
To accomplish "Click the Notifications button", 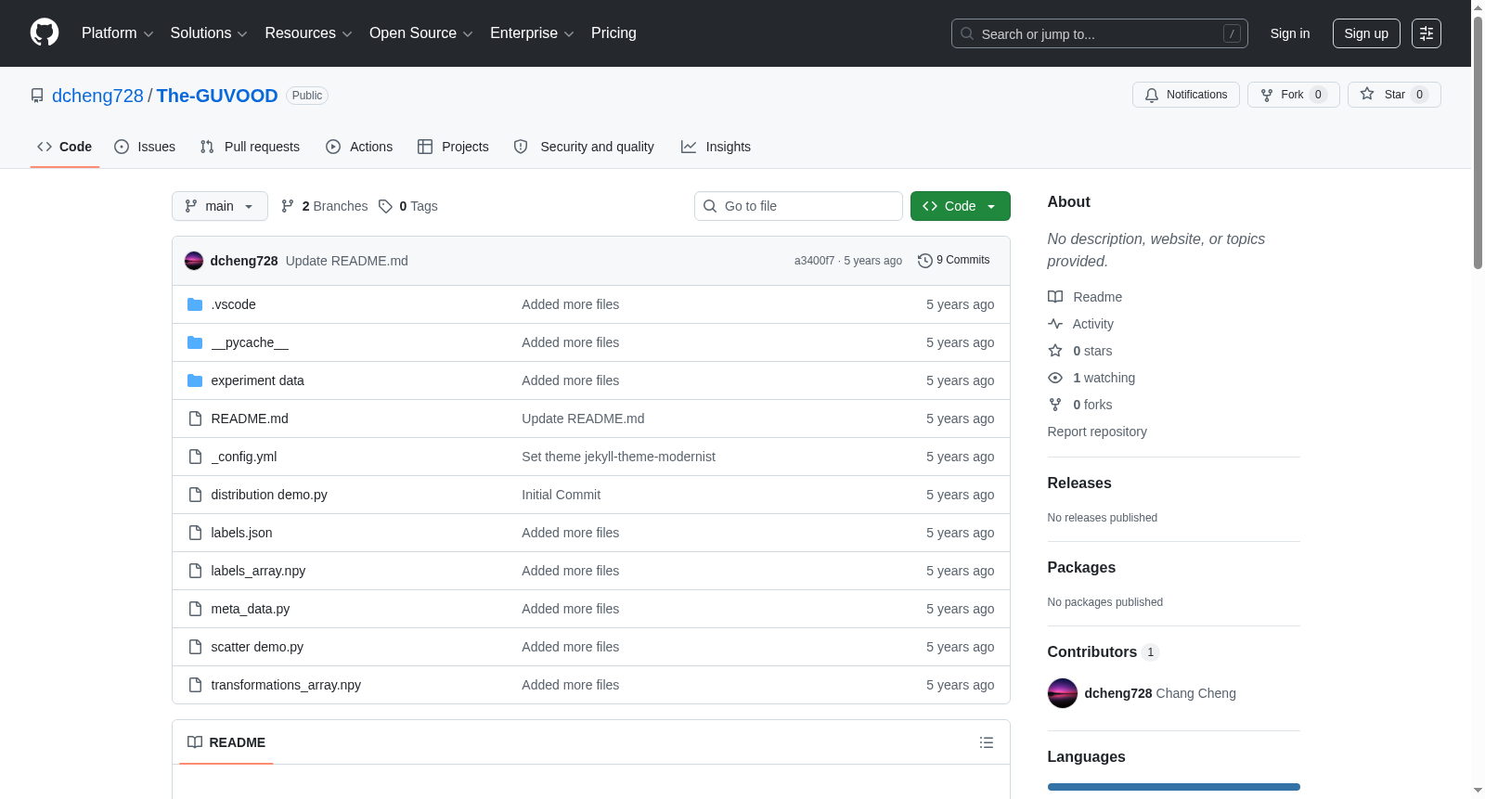I will (1186, 95).
